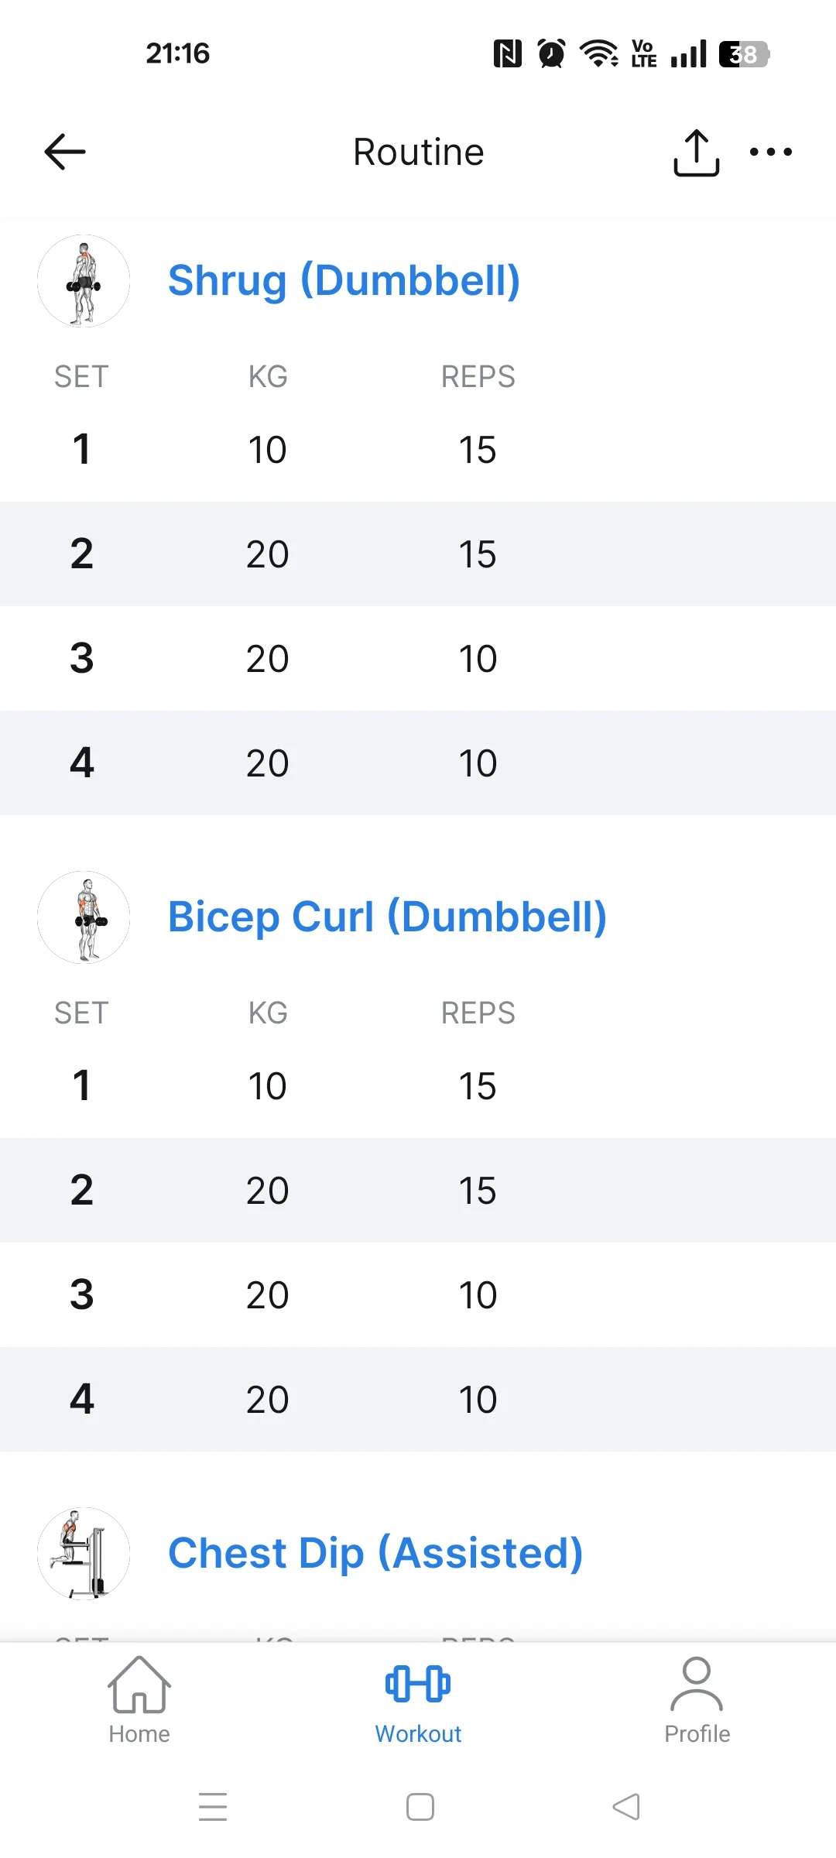Open the Chest Dip exercise thumbnail image
Viewport: 836px width, 1858px height.
[84, 1554]
